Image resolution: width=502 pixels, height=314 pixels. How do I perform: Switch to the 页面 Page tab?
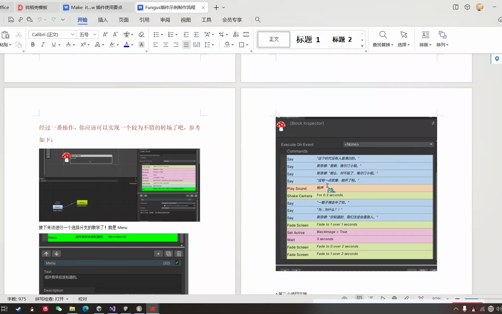tap(124, 20)
